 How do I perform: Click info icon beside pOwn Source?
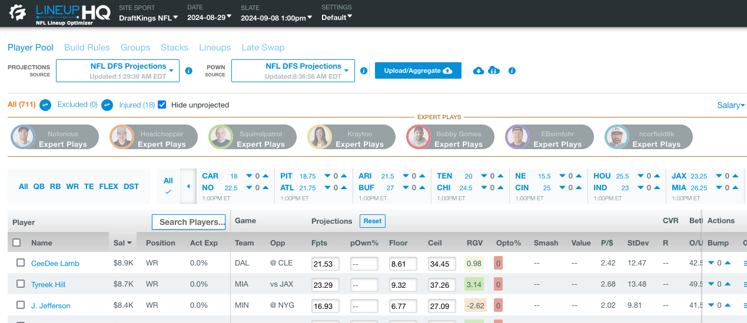(364, 70)
